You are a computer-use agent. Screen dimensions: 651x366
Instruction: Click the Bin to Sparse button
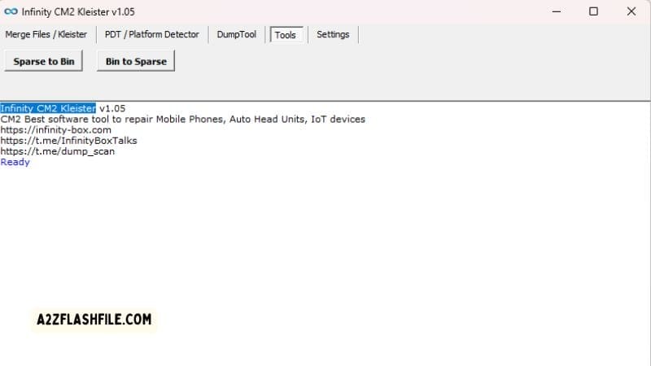click(x=136, y=61)
